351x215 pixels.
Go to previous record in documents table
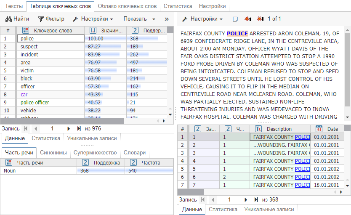pyautogui.click(x=213, y=200)
